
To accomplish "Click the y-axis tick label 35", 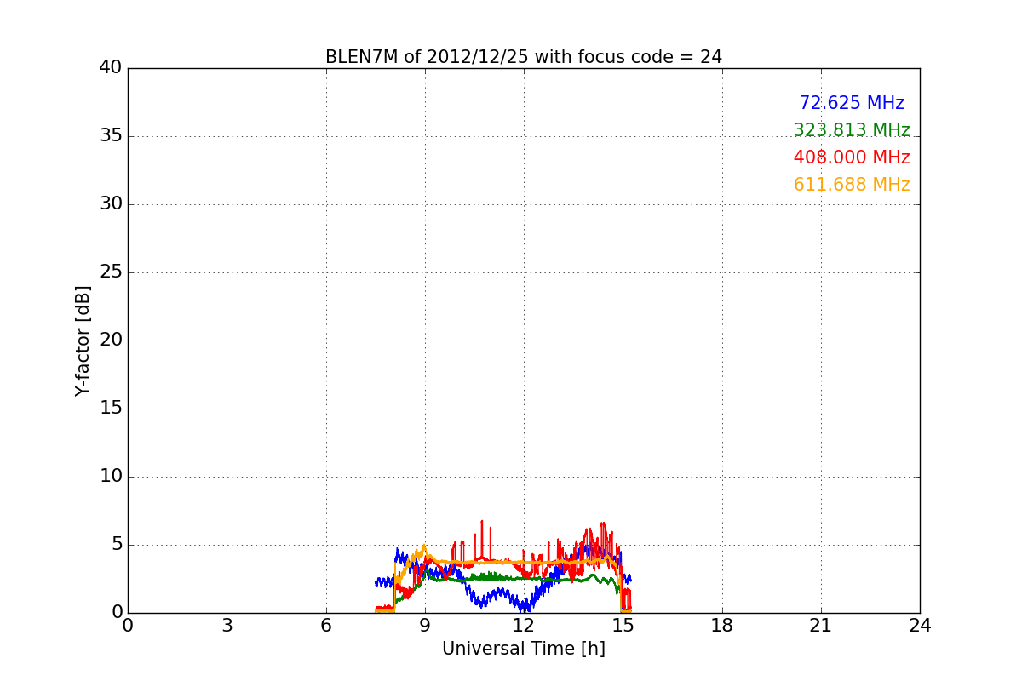I will point(111,136).
